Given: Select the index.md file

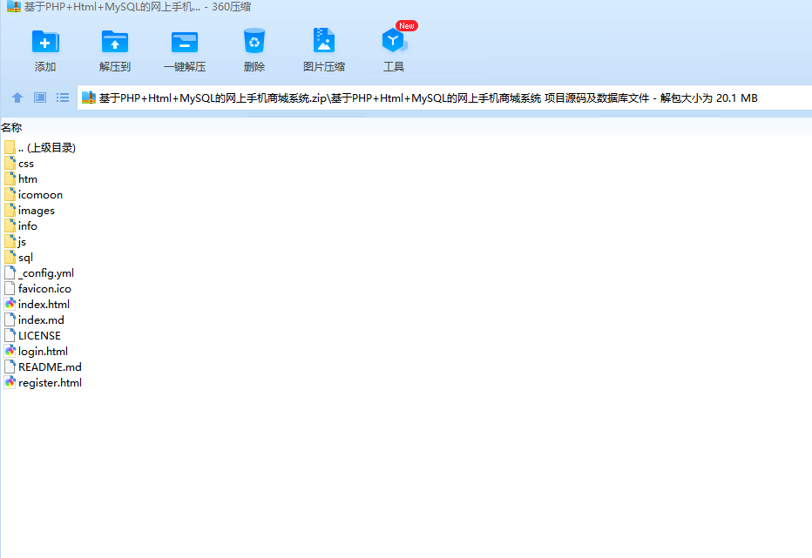Looking at the screenshot, I should coord(34,319).
